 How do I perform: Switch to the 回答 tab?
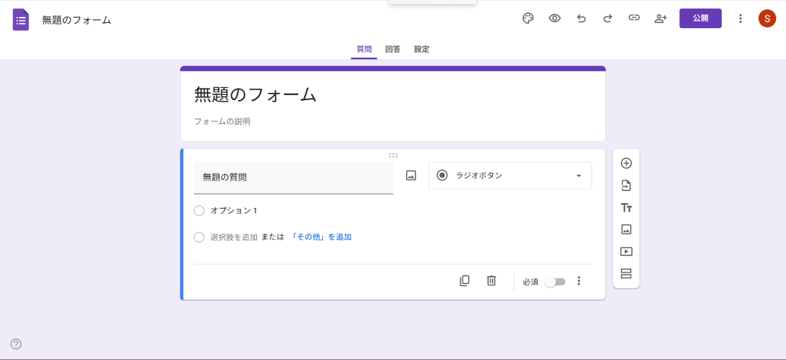tap(393, 49)
